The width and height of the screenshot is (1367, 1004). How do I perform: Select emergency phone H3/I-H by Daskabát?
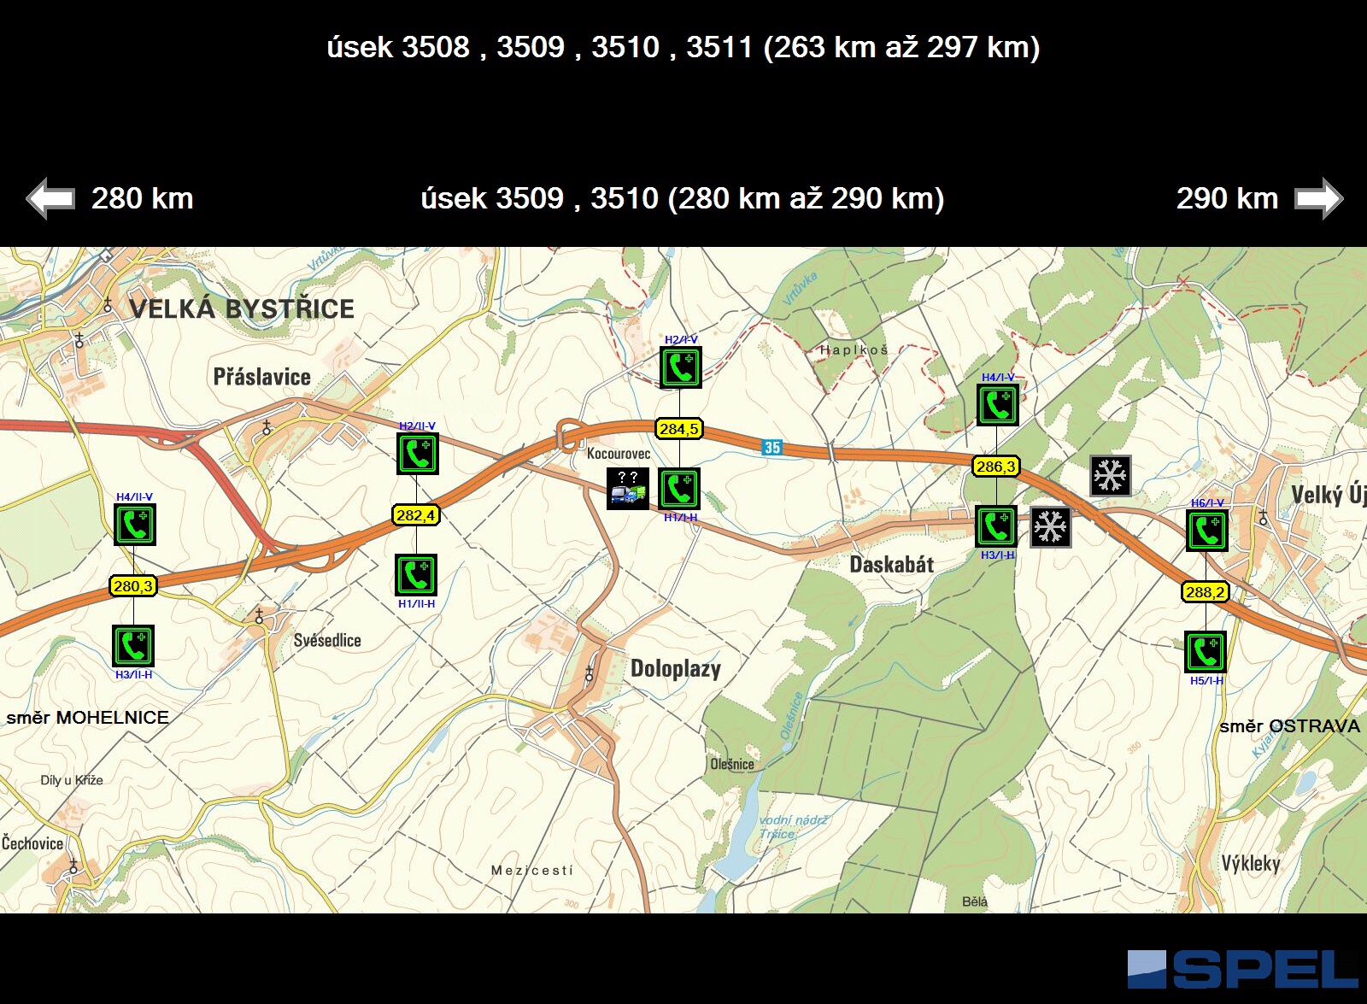tap(996, 527)
